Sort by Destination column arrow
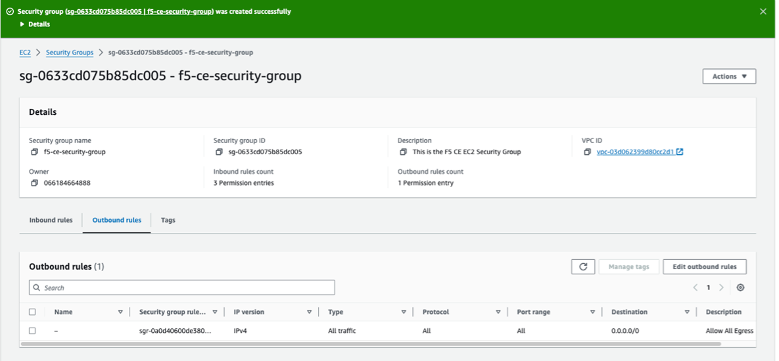Image resolution: width=779 pixels, height=361 pixels. click(686, 312)
